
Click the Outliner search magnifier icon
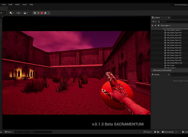click(x=159, y=22)
